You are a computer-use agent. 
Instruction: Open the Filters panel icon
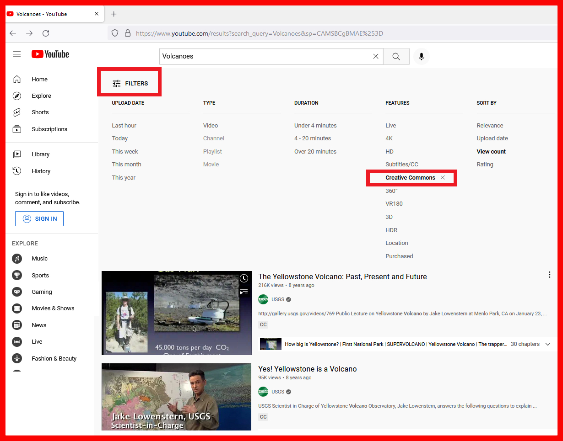(x=117, y=84)
